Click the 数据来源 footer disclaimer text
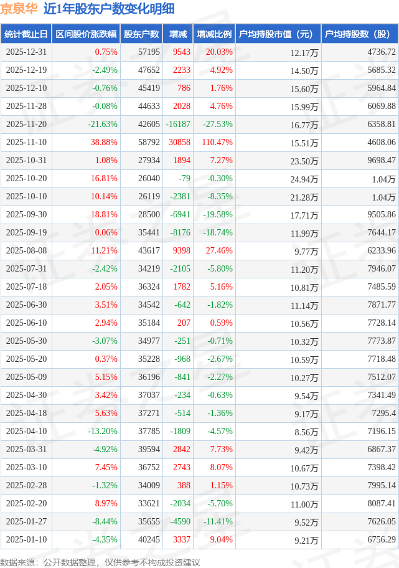This screenshot has height=568, width=399. point(100,562)
